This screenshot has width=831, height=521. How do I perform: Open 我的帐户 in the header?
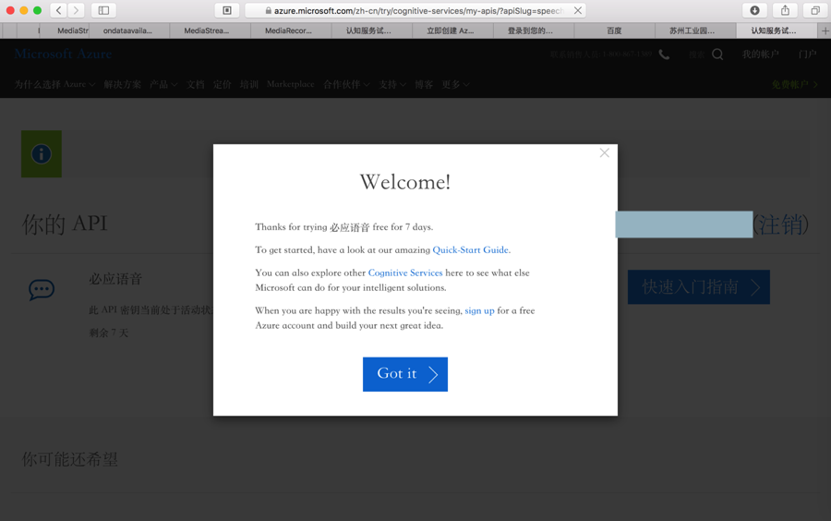[x=760, y=55]
